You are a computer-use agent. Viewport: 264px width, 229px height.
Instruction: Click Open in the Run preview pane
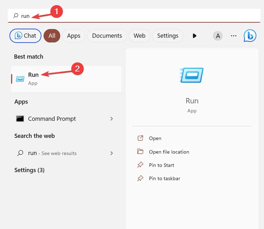155,138
